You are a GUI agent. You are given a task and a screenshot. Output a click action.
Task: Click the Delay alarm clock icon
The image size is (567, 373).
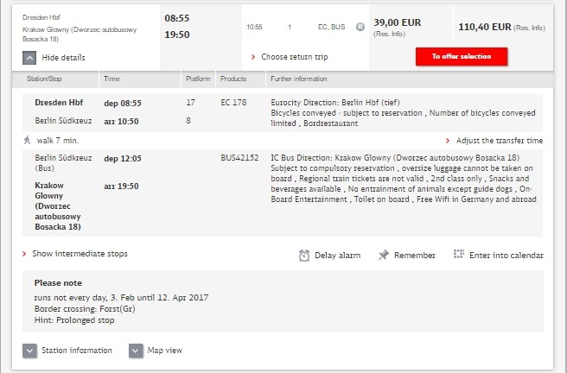[x=304, y=256]
